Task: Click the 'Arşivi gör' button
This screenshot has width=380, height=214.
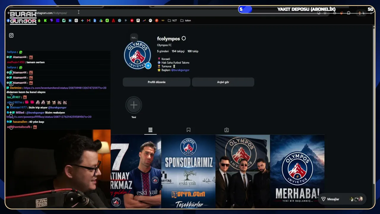Action: [x=223, y=82]
